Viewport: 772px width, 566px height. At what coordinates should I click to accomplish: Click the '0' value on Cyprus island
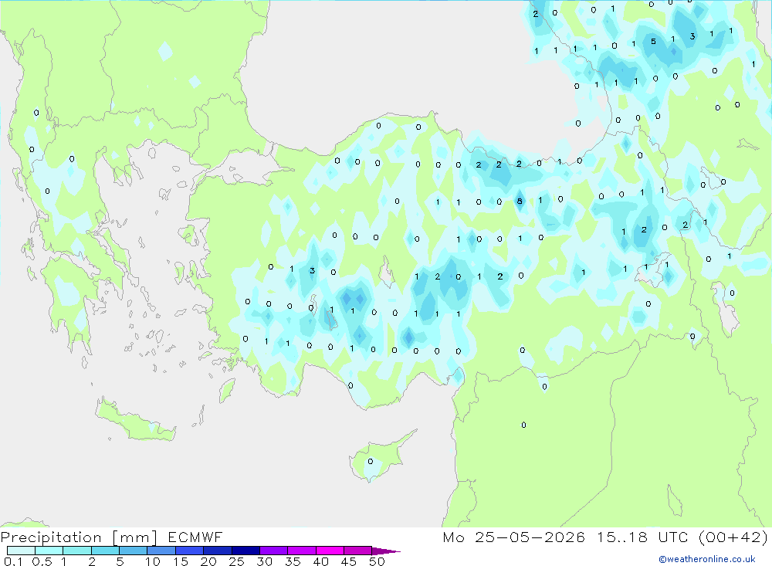pos(371,462)
